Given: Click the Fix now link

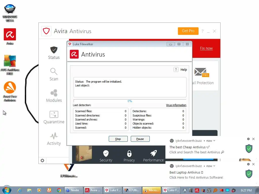Looking at the screenshot, I should pyautogui.click(x=206, y=48).
